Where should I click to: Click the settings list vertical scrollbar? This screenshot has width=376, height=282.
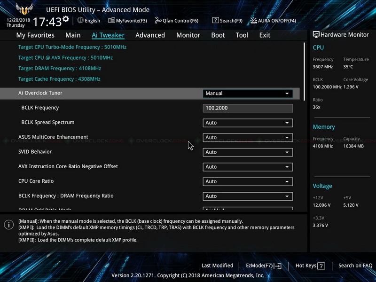[304, 71]
